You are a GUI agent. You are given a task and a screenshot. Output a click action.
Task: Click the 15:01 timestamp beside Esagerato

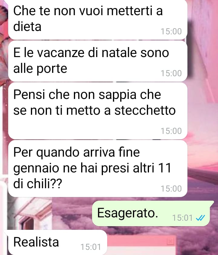183,218
